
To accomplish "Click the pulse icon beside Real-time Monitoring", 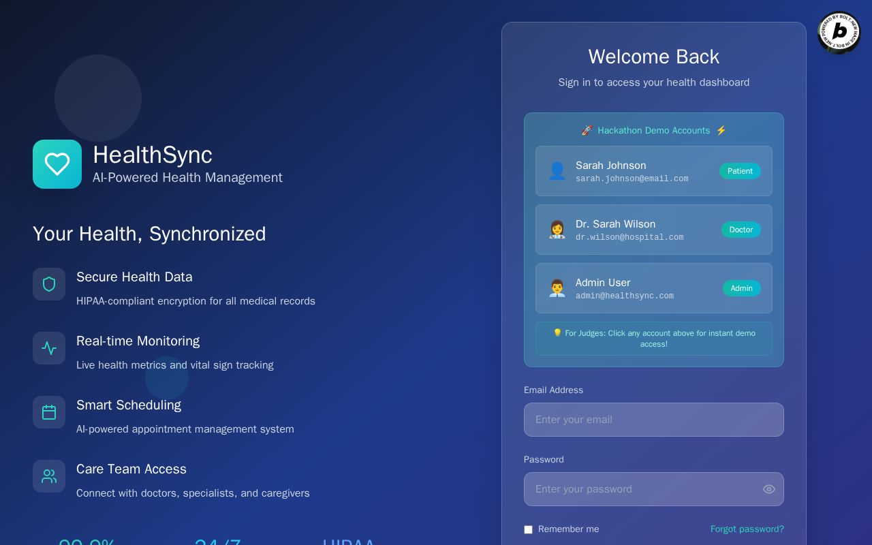I will point(49,348).
